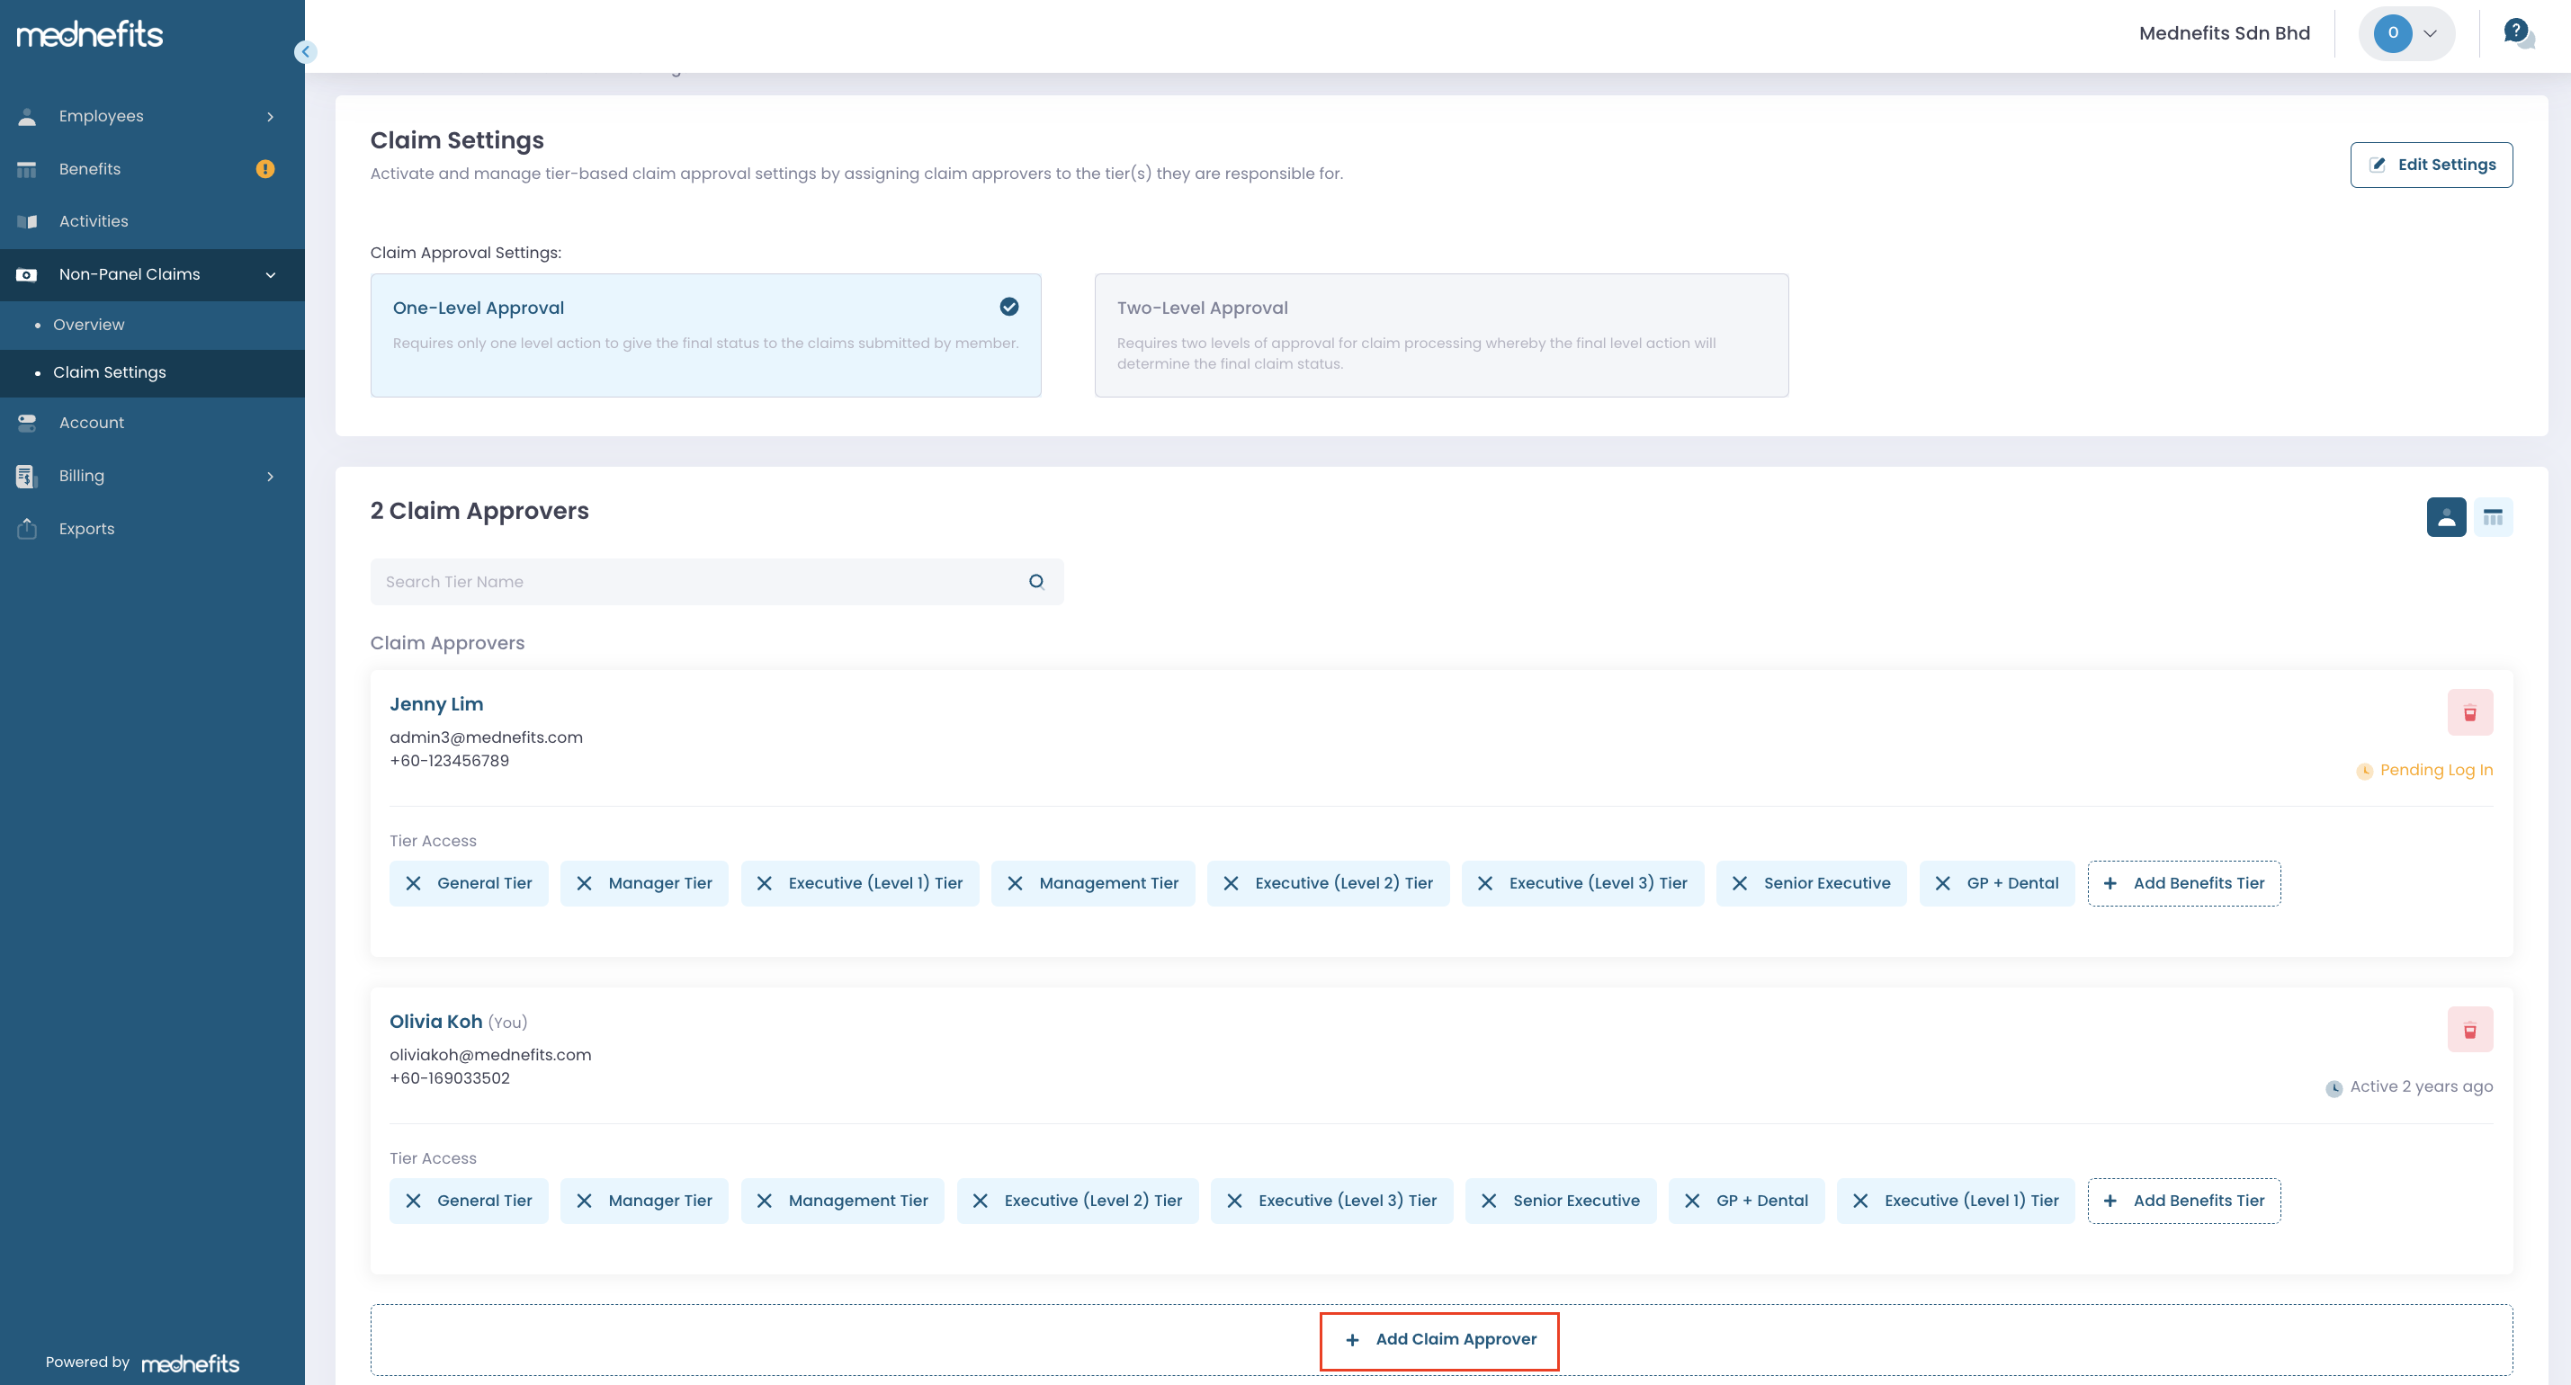Click the search magnifier in tier search
The width and height of the screenshot is (2571, 1385).
point(1036,582)
